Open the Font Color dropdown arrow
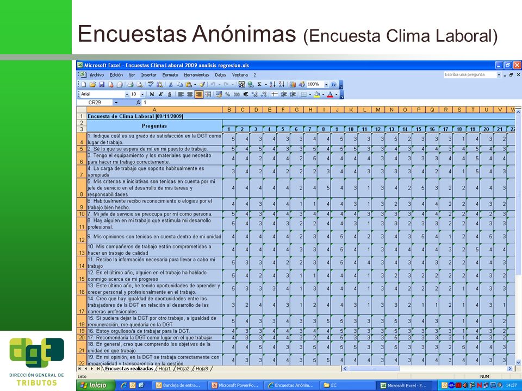 336,94
